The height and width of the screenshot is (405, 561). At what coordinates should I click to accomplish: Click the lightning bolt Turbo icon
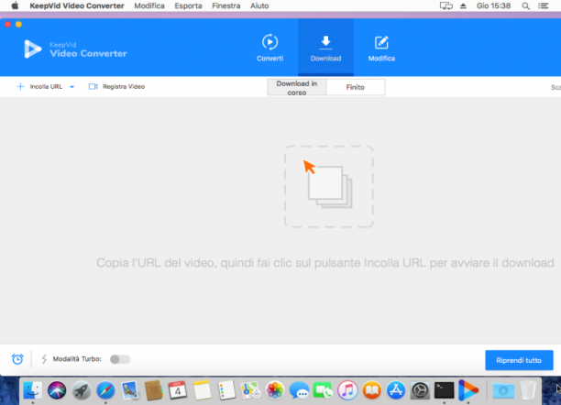[x=44, y=359]
